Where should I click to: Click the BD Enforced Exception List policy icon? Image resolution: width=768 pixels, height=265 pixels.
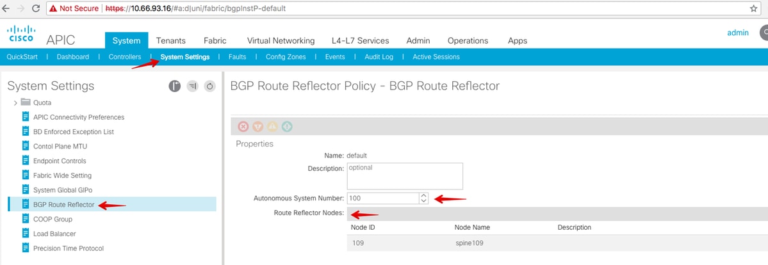(x=26, y=131)
